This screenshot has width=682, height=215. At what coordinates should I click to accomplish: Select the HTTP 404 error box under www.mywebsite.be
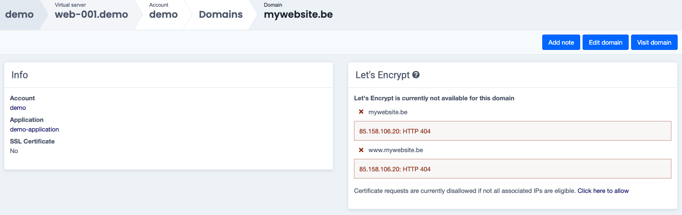point(512,169)
